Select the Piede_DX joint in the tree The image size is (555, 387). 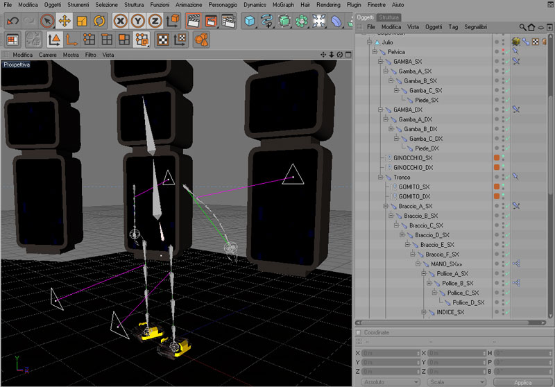(x=427, y=148)
